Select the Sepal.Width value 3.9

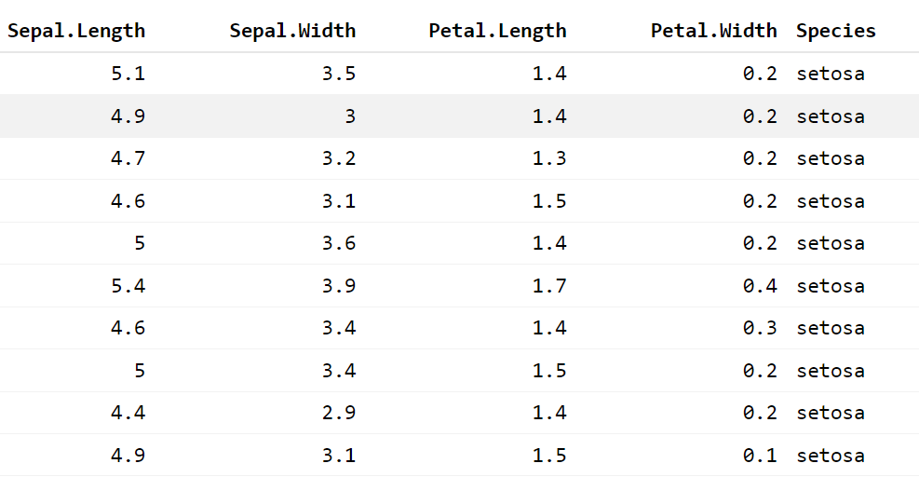[338, 286]
